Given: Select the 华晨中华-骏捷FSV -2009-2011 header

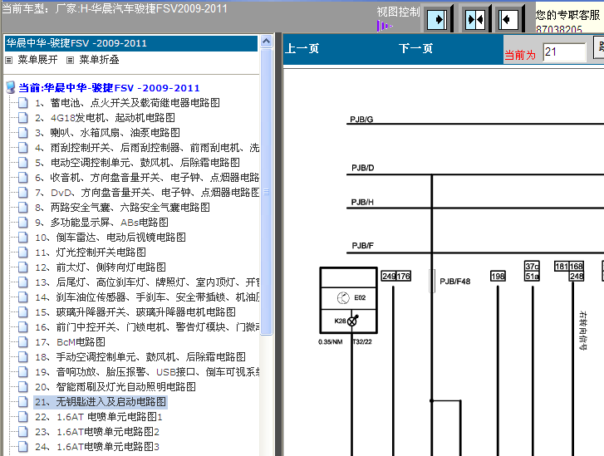Looking at the screenshot, I should click(131, 43).
